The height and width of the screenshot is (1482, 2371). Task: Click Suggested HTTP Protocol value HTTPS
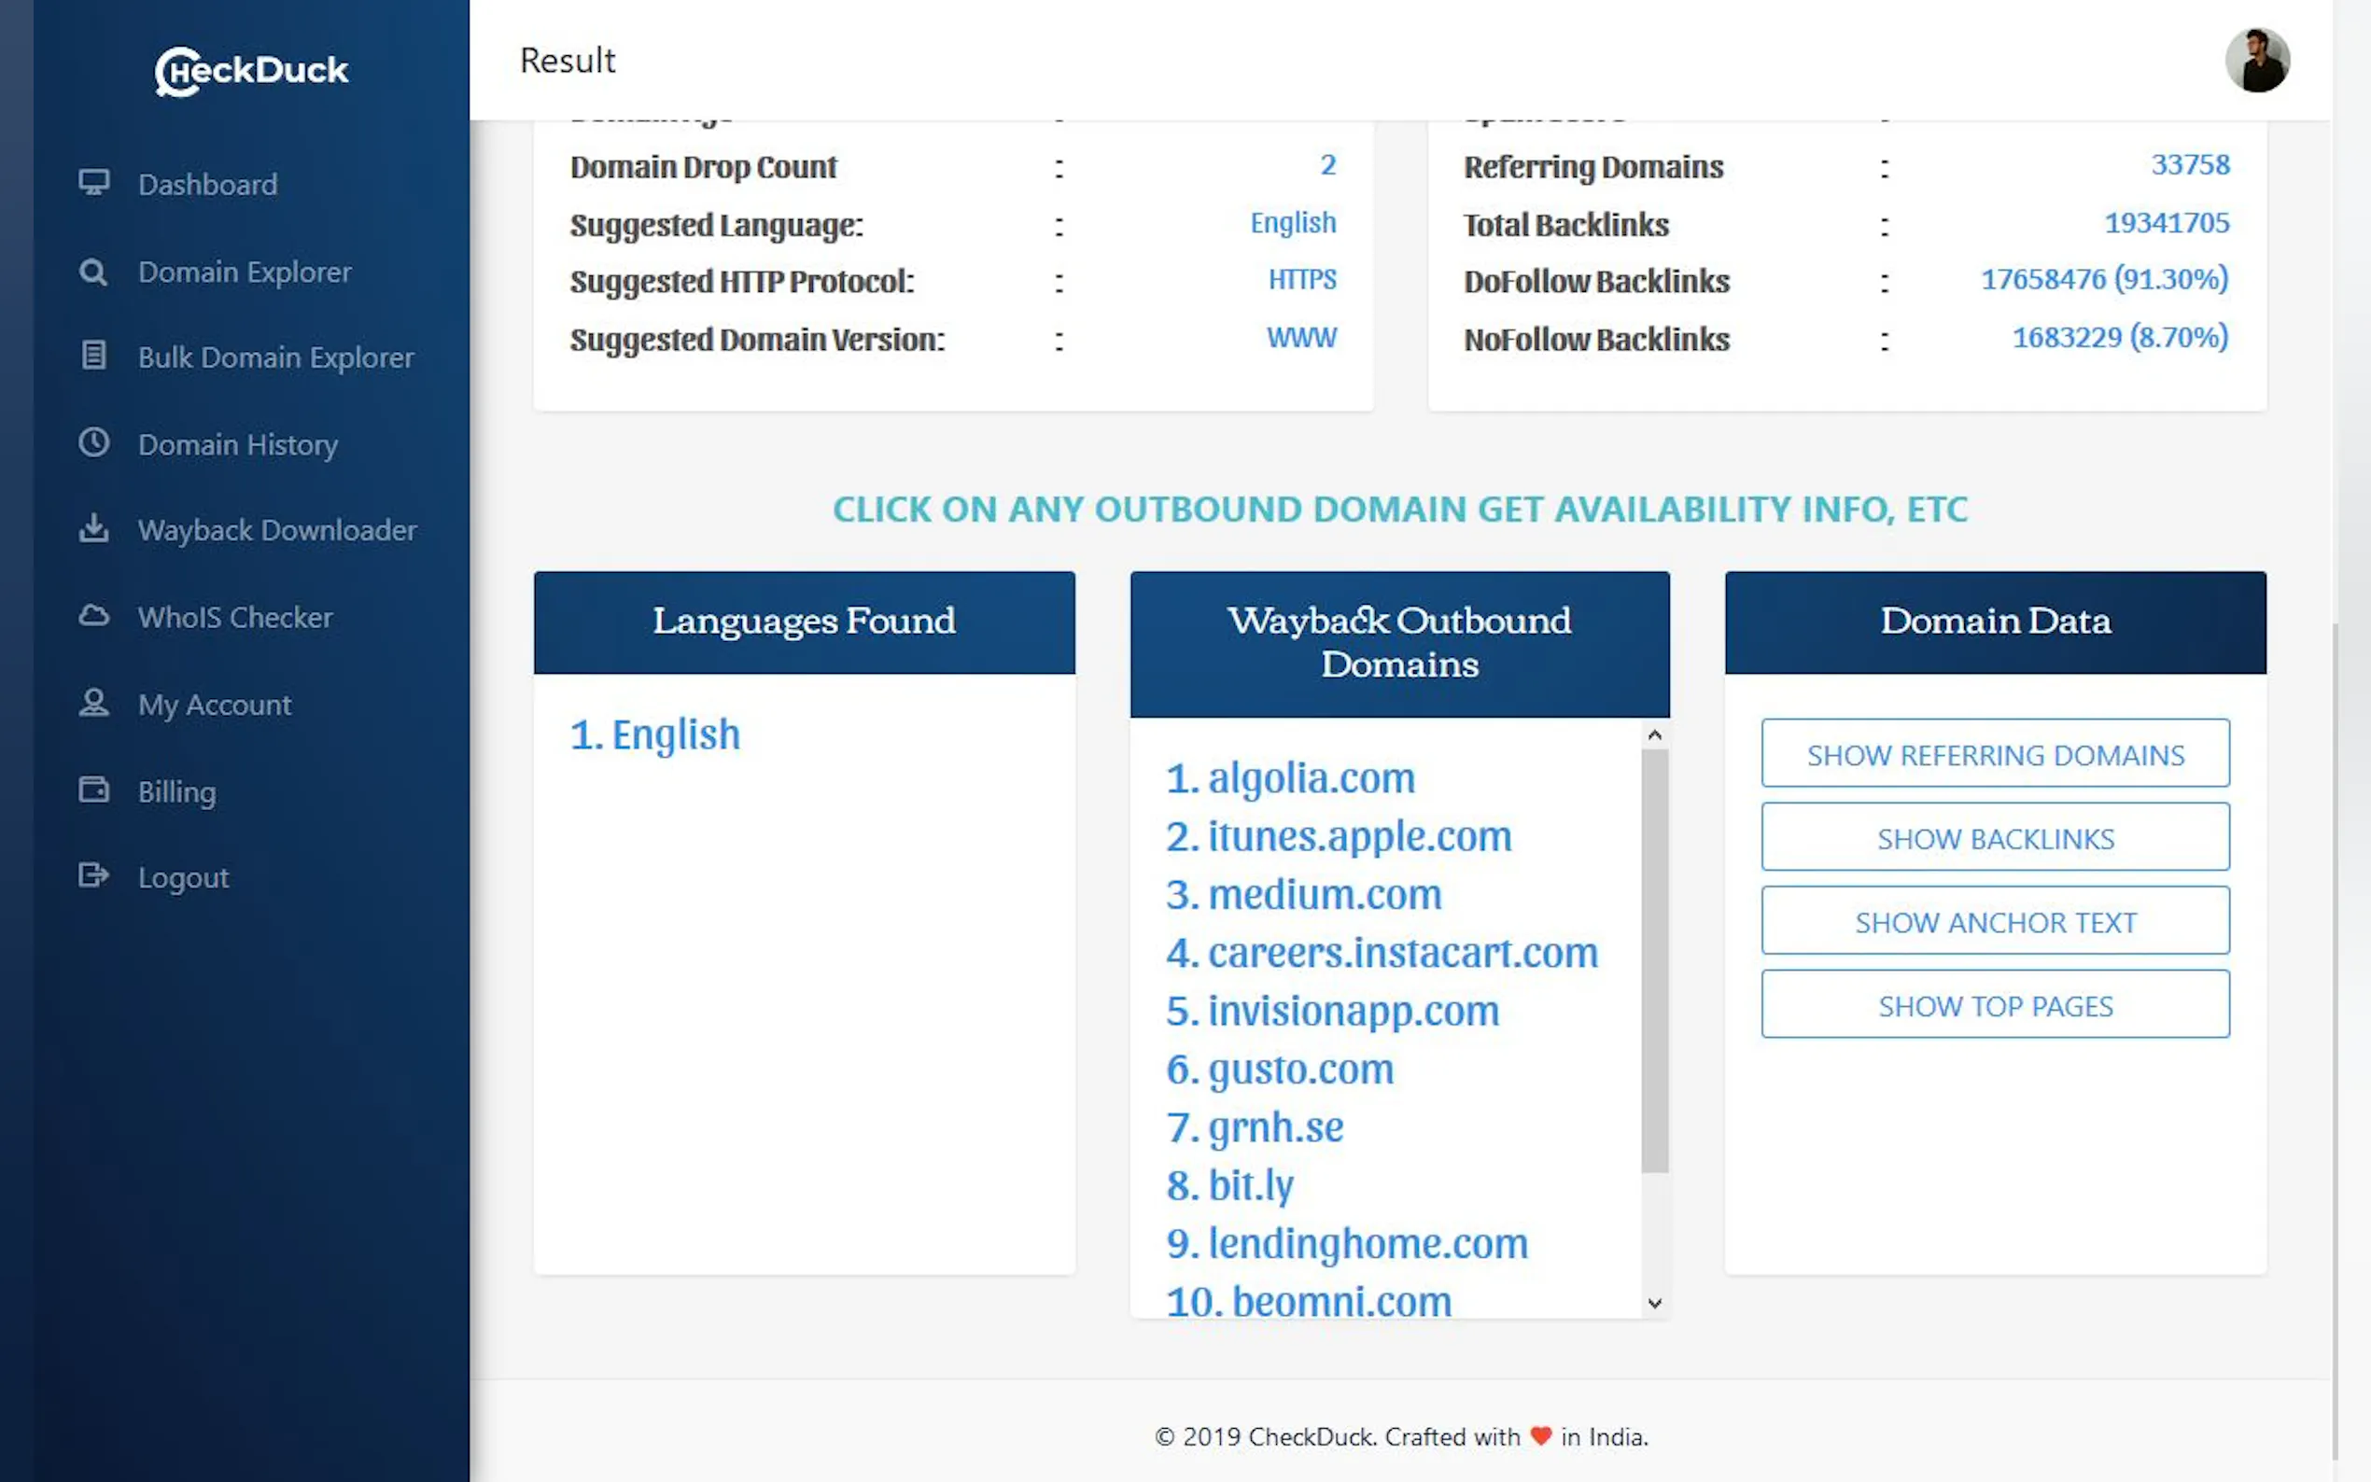click(1301, 279)
